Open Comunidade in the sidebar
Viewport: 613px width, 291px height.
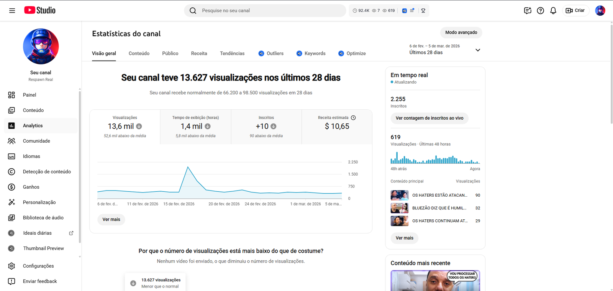point(41,141)
